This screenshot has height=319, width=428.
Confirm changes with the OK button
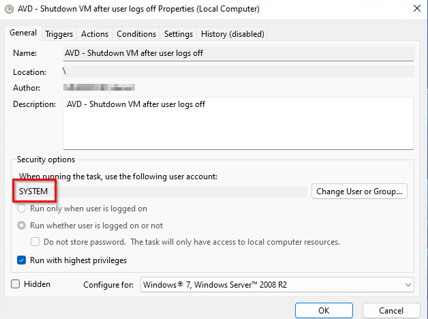tap(324, 311)
